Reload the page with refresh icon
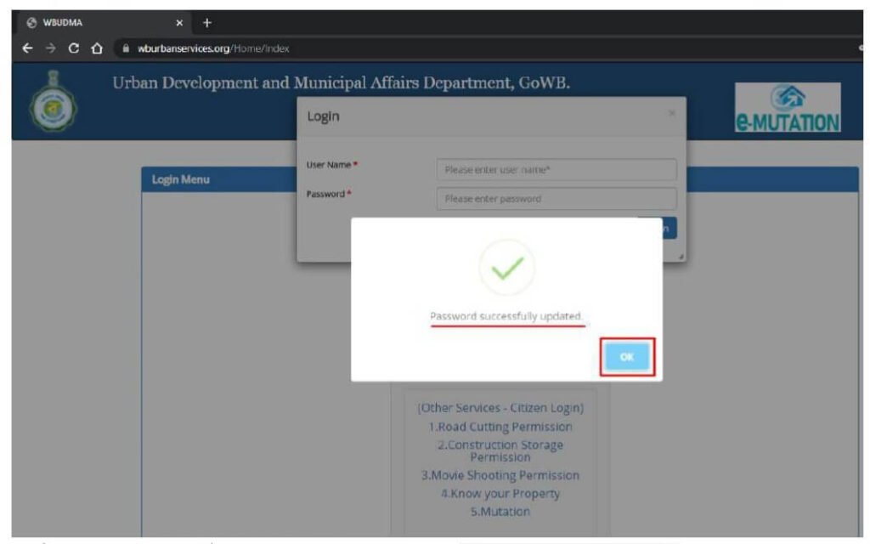This screenshot has height=544, width=870. (x=73, y=48)
